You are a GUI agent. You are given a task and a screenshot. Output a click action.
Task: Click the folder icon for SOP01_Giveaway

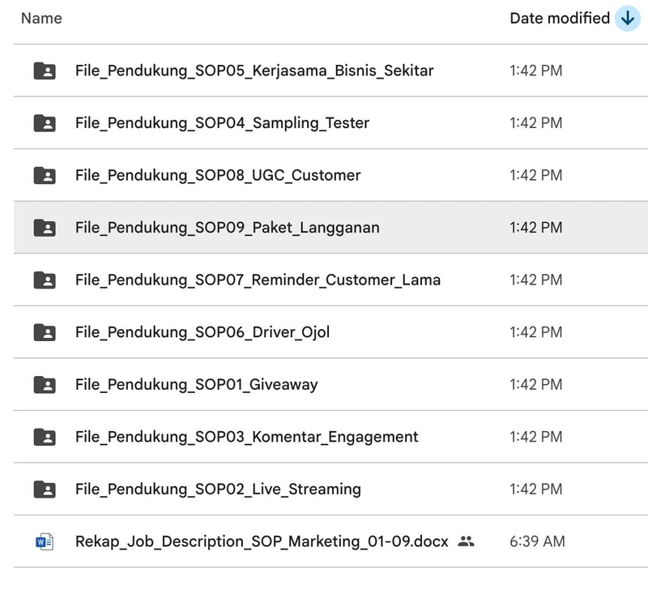(x=45, y=384)
